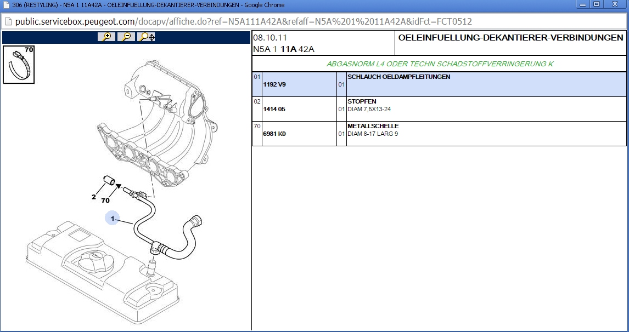Select part number 6981 K0
Viewport: 629px width, 332px height.
tap(274, 134)
